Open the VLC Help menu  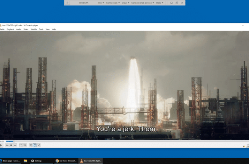(x=54, y=29)
